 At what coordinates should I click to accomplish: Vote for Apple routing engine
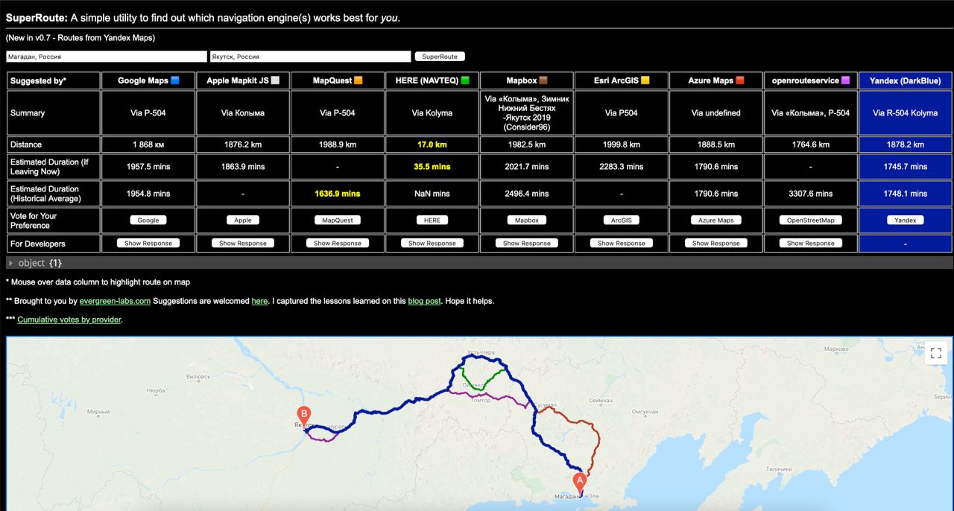(x=243, y=220)
